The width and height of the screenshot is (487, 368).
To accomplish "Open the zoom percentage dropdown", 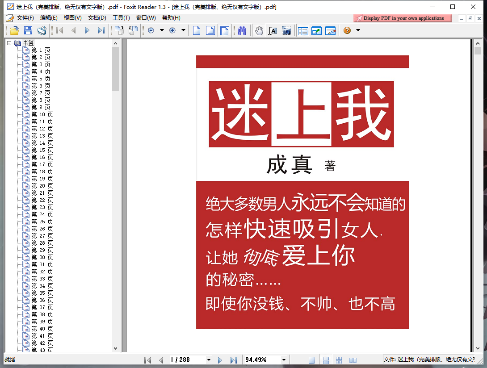I will (283, 360).
